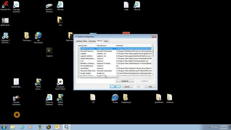Click horizontal scrollbar right arrow
This screenshot has width=231, height=130.
click(150, 77)
